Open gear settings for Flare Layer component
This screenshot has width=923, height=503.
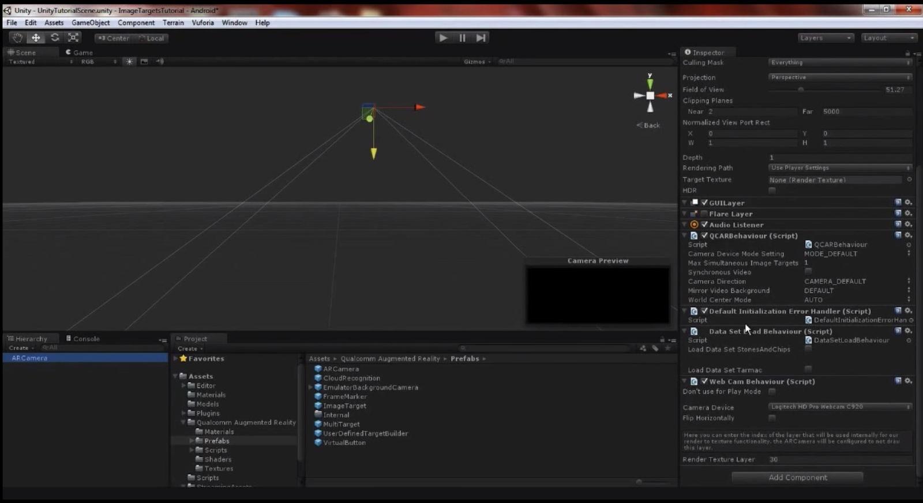[x=908, y=213]
